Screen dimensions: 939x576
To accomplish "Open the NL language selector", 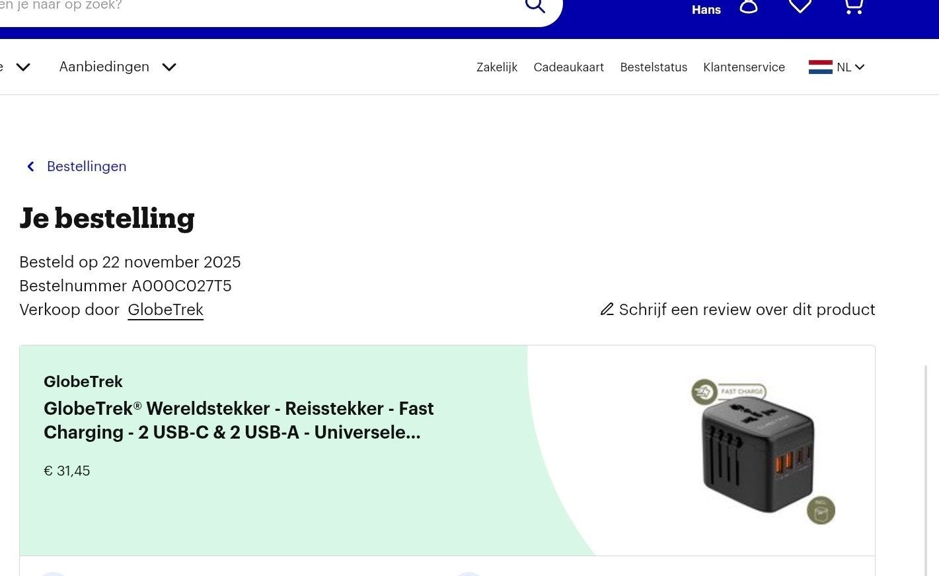I will 837,67.
